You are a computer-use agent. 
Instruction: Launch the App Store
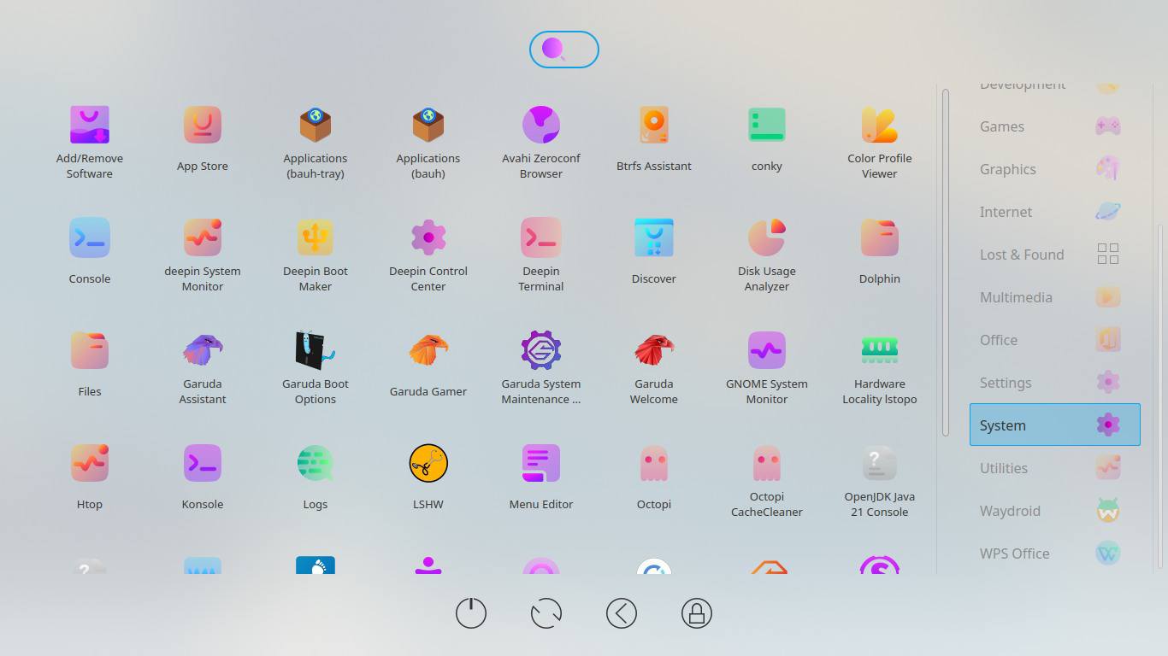(x=203, y=141)
